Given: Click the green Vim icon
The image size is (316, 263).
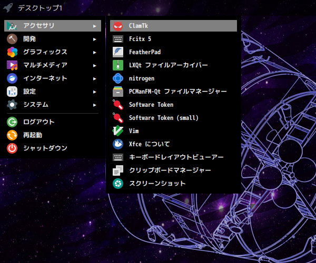Looking at the screenshot, I should point(118,131).
